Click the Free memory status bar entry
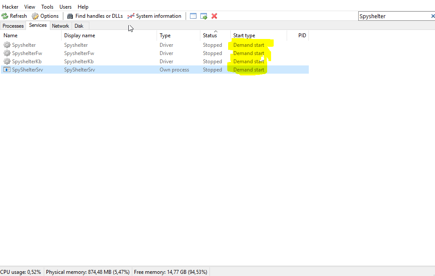This screenshot has height=276, width=435. coord(170,272)
